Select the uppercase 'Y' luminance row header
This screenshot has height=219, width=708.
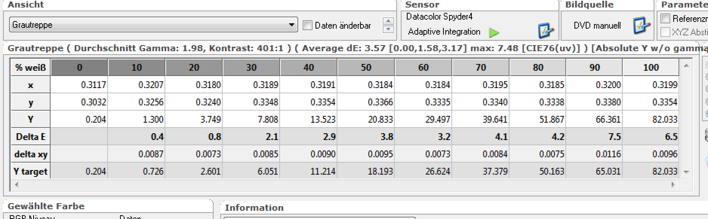click(31, 119)
